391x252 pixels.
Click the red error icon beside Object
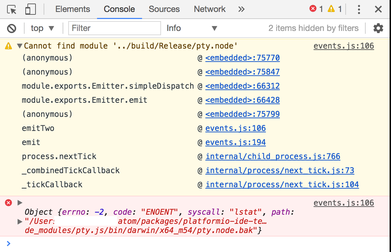point(8,203)
